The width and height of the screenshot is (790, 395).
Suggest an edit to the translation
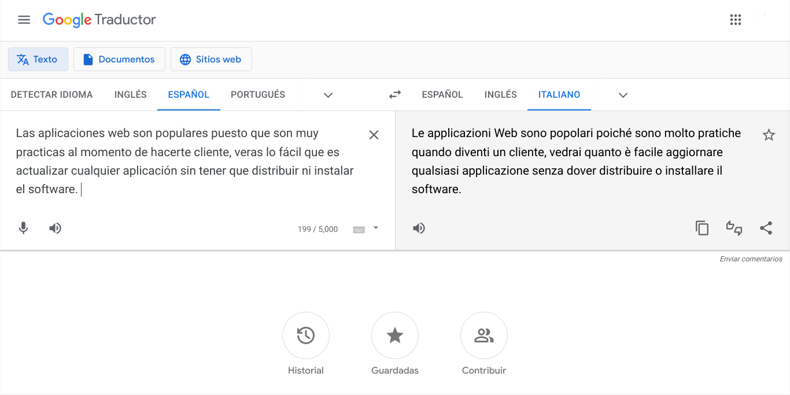734,228
